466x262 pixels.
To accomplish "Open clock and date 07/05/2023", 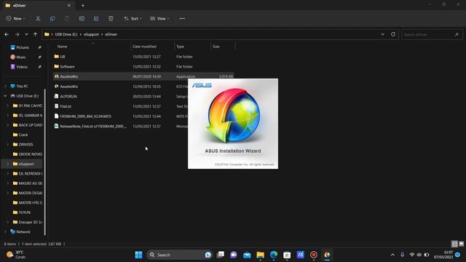I will (x=443, y=255).
